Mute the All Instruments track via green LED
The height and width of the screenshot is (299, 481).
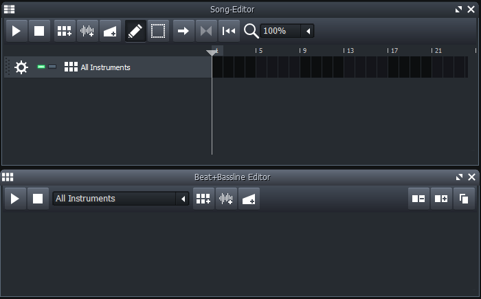point(41,67)
